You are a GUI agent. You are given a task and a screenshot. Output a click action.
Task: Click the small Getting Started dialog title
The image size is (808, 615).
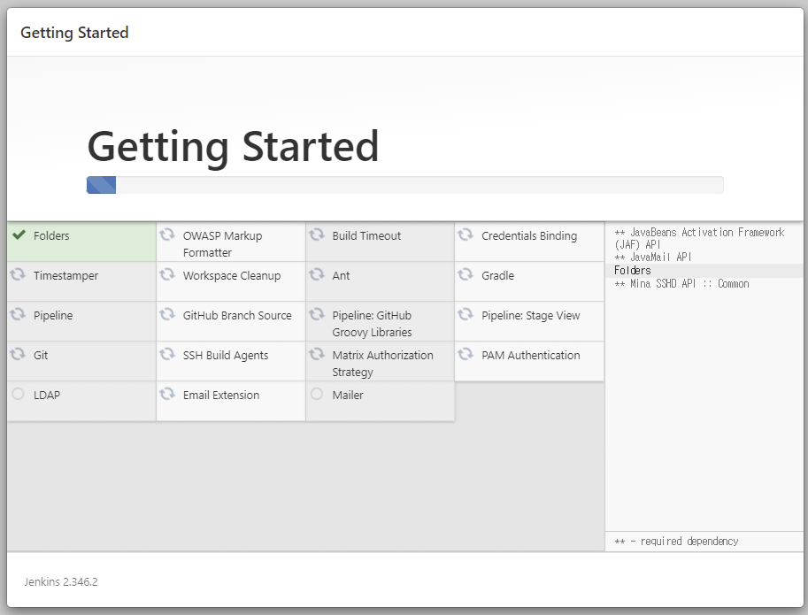(74, 33)
